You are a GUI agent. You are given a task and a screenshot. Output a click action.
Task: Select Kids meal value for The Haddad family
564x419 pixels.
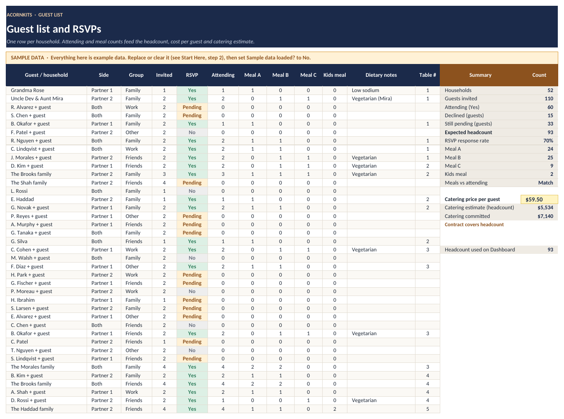335,409
